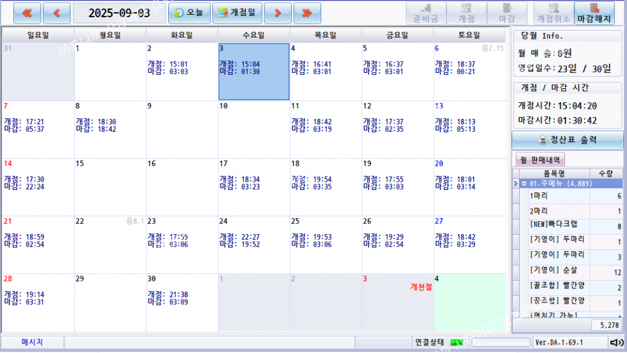Click the speaker sound icon

tap(615, 342)
